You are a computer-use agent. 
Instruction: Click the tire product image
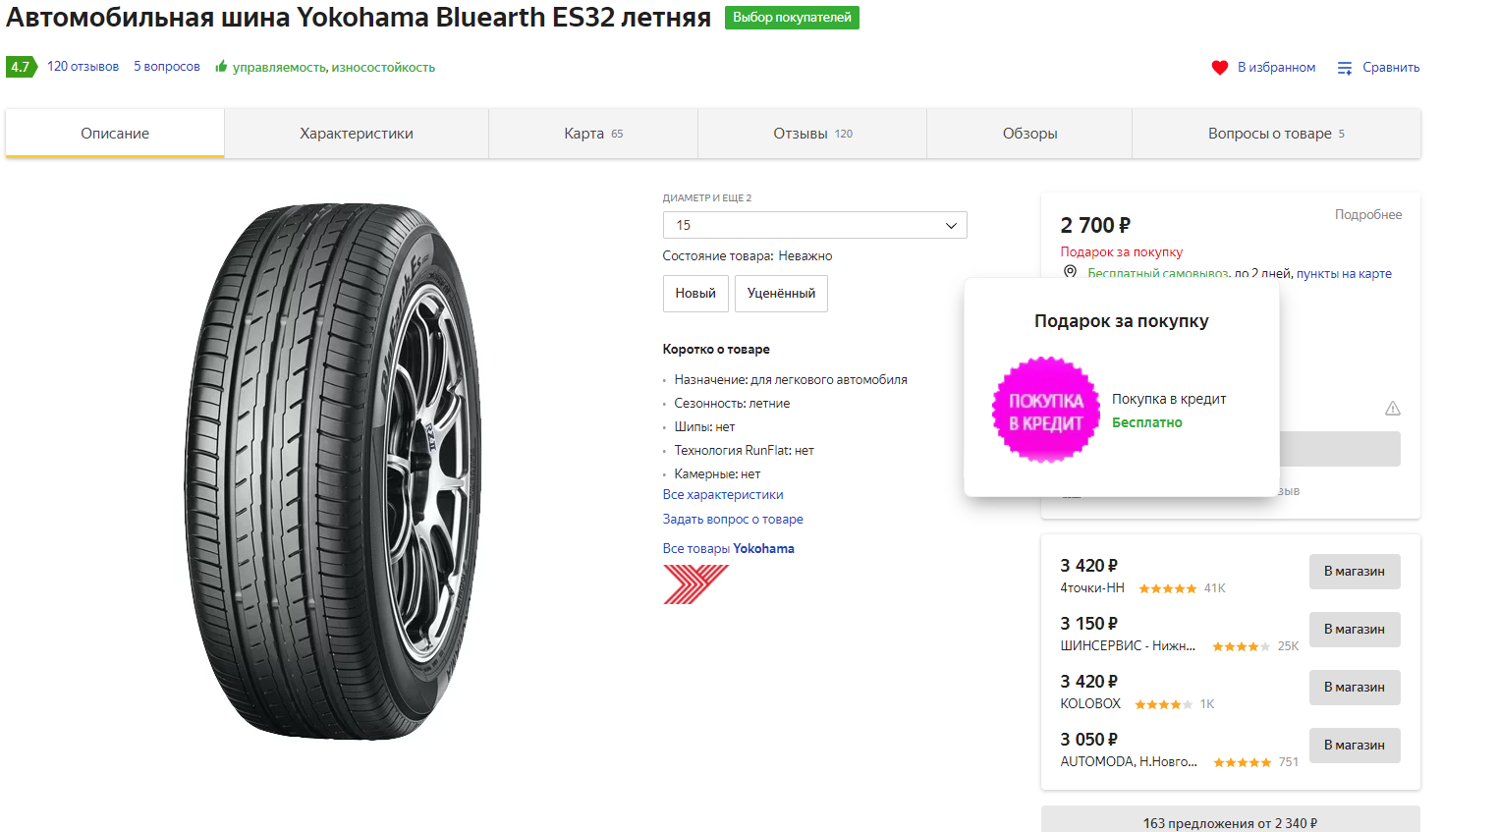click(x=334, y=471)
